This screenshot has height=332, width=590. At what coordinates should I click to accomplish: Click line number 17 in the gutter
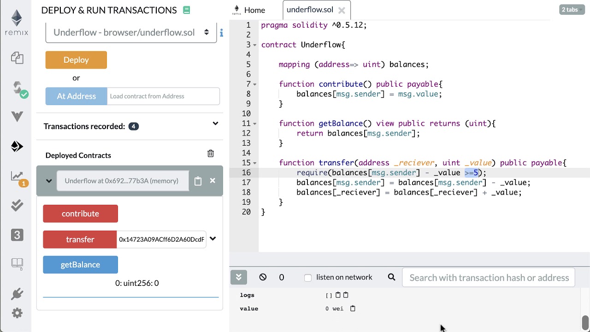[246, 183]
